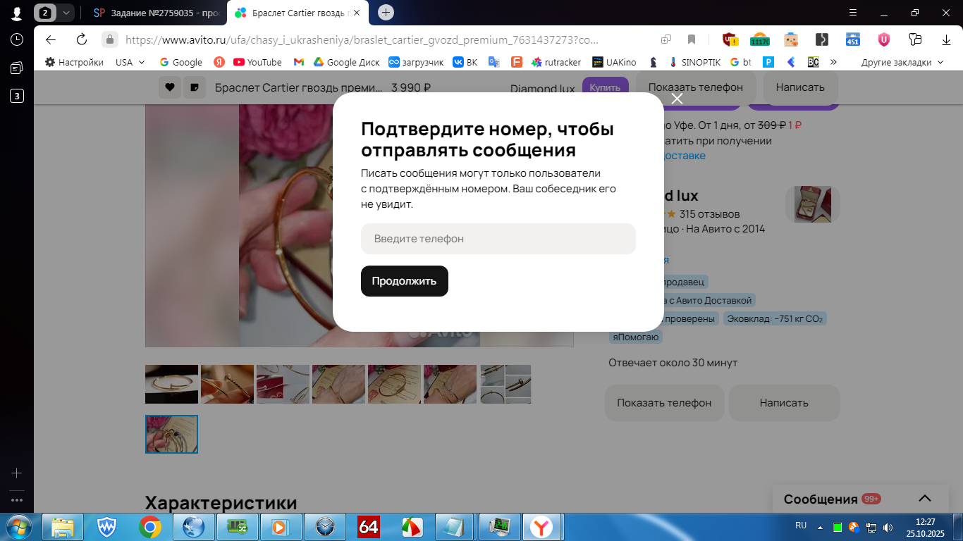The height and width of the screenshot is (541, 963).
Task: Click the 'Эковклад: −751 кг CO₂' badge
Action: (775, 318)
